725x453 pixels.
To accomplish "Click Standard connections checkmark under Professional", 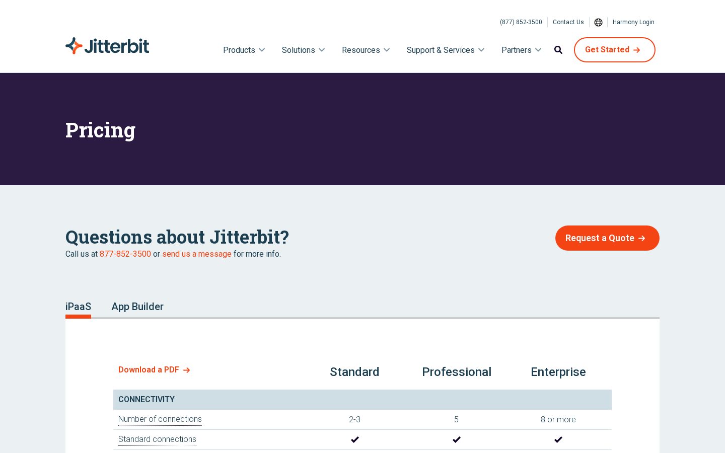I will [x=457, y=439].
